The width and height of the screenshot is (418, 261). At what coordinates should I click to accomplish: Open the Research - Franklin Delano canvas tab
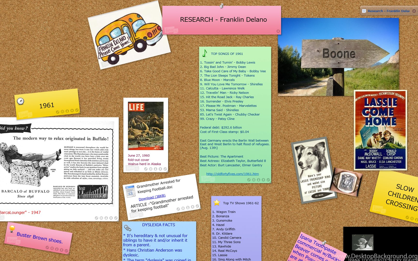tap(389, 11)
